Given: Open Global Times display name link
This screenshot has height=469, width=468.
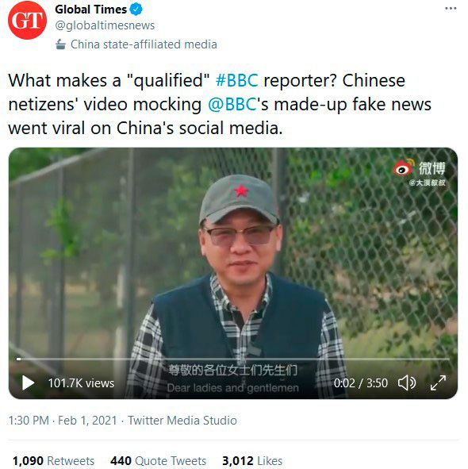Looking at the screenshot, I should tap(91, 10).
